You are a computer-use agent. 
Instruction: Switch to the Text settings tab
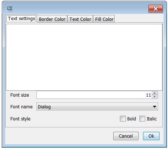[21, 19]
